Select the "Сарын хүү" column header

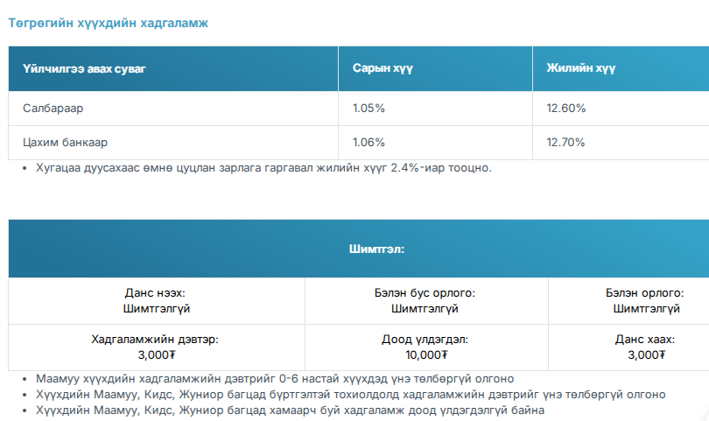(377, 68)
